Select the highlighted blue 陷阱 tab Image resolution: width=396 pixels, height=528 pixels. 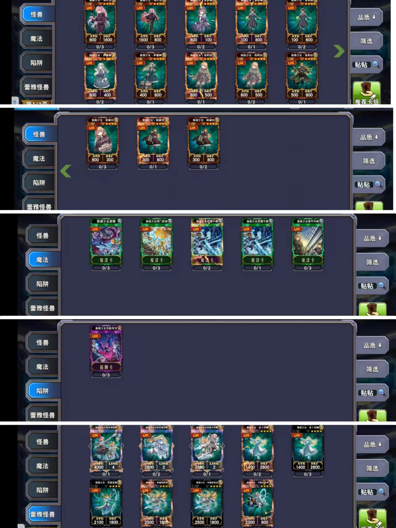pos(42,391)
